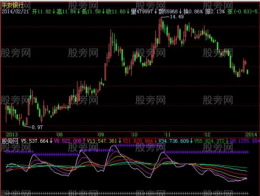Click the 股旁网 indicator name label
Screen dimensions: 260x196
coord(10,141)
